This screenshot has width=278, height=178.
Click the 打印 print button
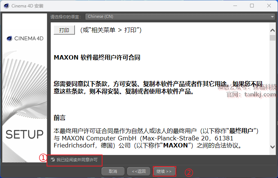[x=64, y=30]
